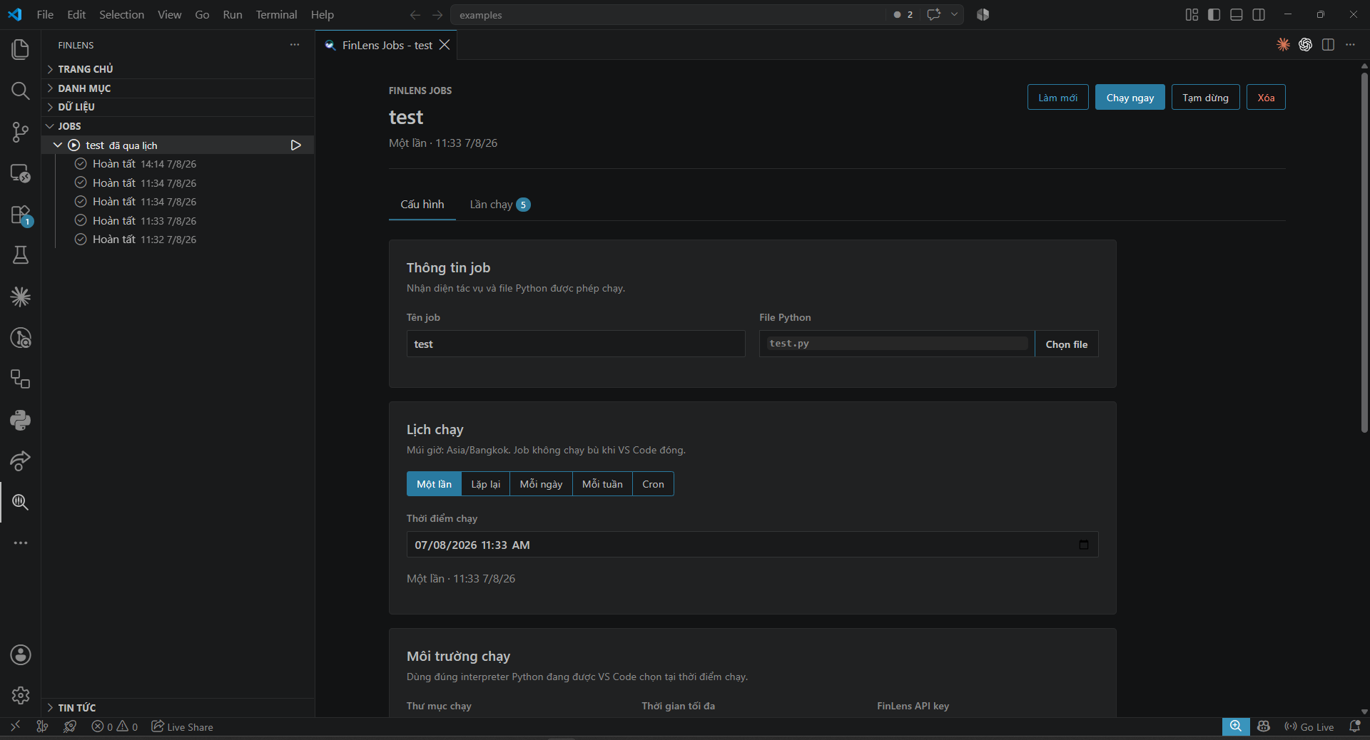
Task: Open Accounts menu
Action: tap(21, 654)
